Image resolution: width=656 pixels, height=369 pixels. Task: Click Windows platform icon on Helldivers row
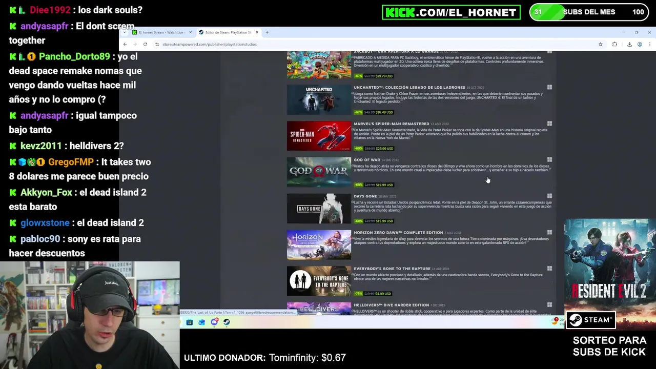click(x=549, y=305)
